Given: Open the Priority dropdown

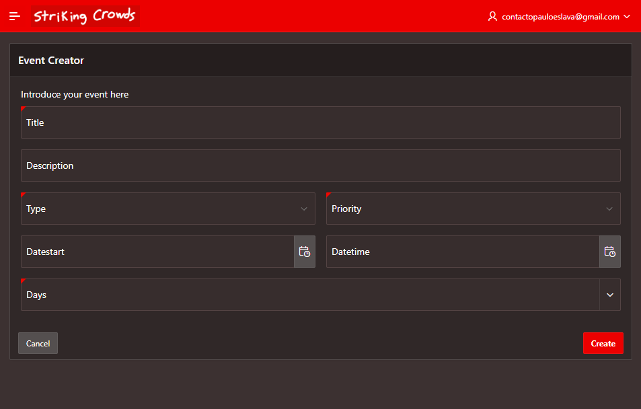Looking at the screenshot, I should (x=474, y=209).
